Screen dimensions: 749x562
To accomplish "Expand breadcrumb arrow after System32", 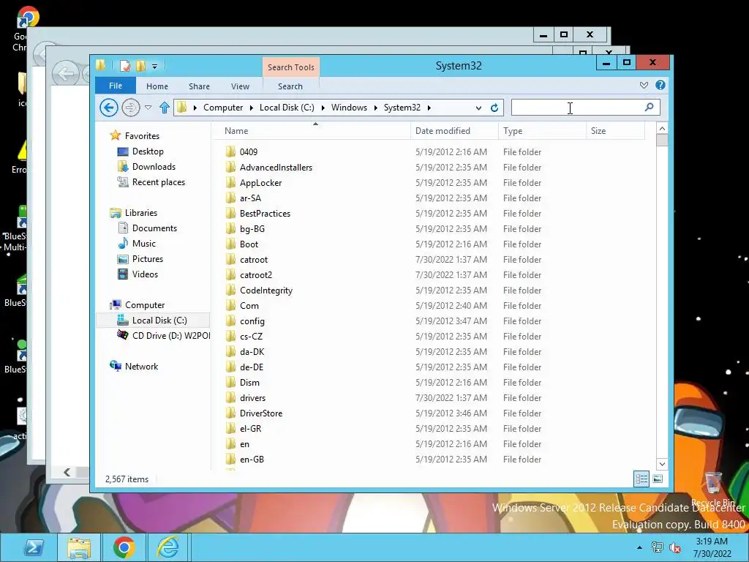I will pyautogui.click(x=429, y=108).
